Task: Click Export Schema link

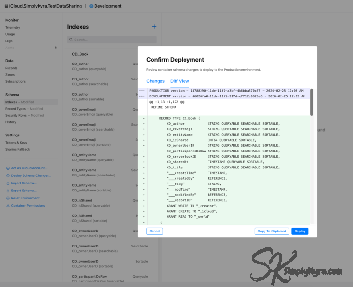Action: pos(24,191)
